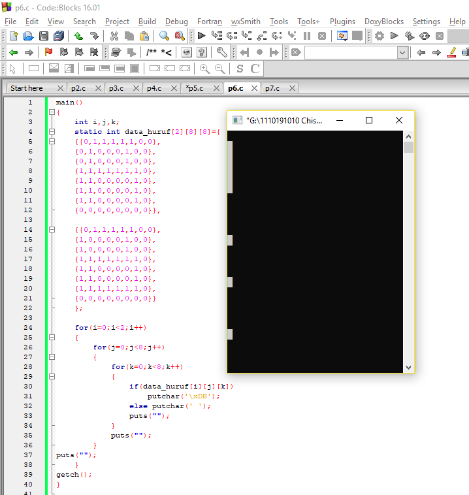Viewport: 469px width, 495px height.
Task: Jump forward with right arrow icon
Action: [x=29, y=52]
